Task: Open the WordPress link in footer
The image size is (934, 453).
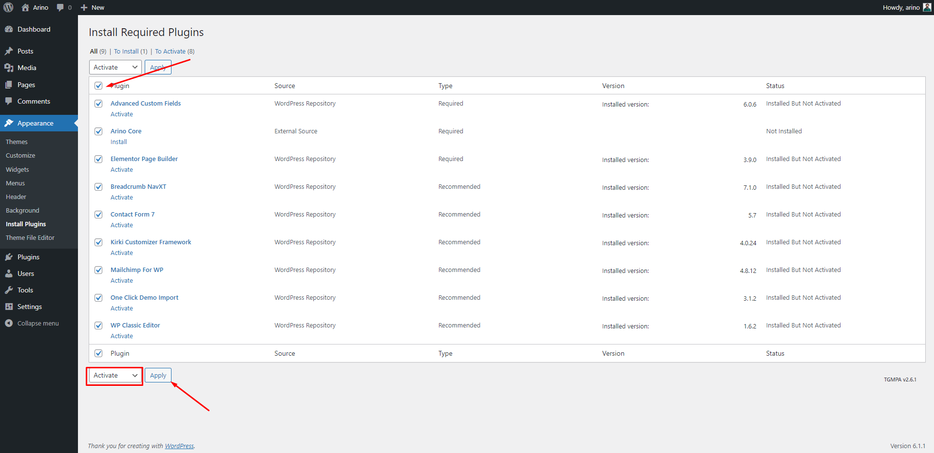Action: point(179,446)
